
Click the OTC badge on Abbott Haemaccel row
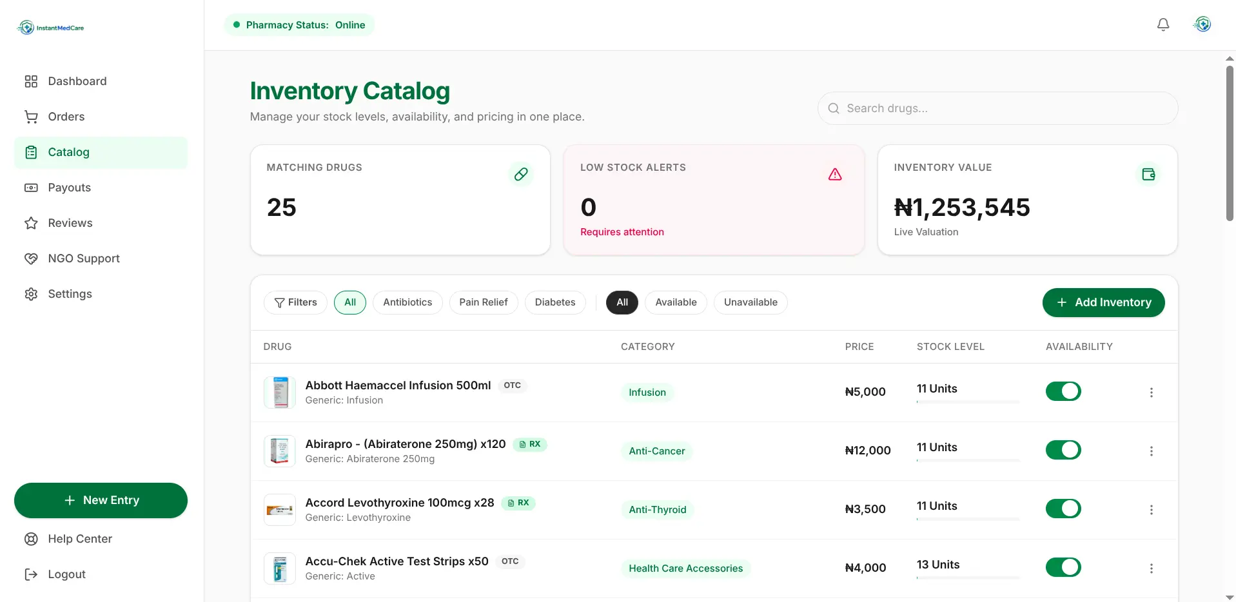513,385
